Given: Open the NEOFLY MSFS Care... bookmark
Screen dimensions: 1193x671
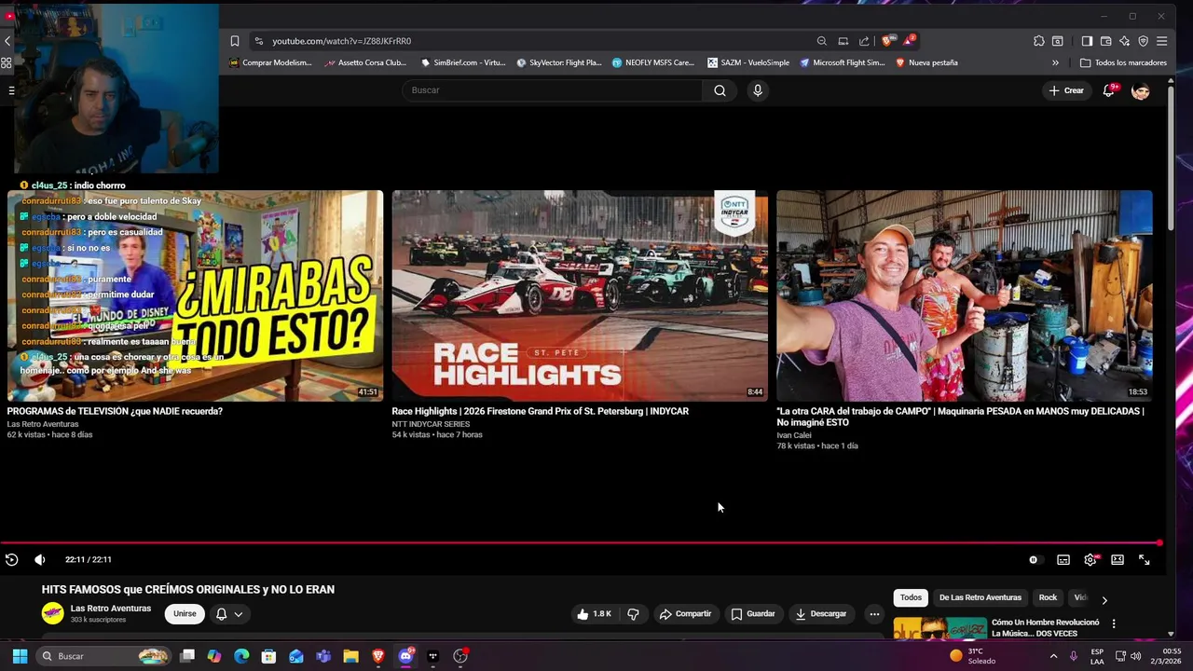Looking at the screenshot, I should pyautogui.click(x=653, y=62).
